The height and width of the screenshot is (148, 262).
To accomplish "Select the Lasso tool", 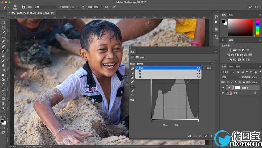I will (3, 27).
